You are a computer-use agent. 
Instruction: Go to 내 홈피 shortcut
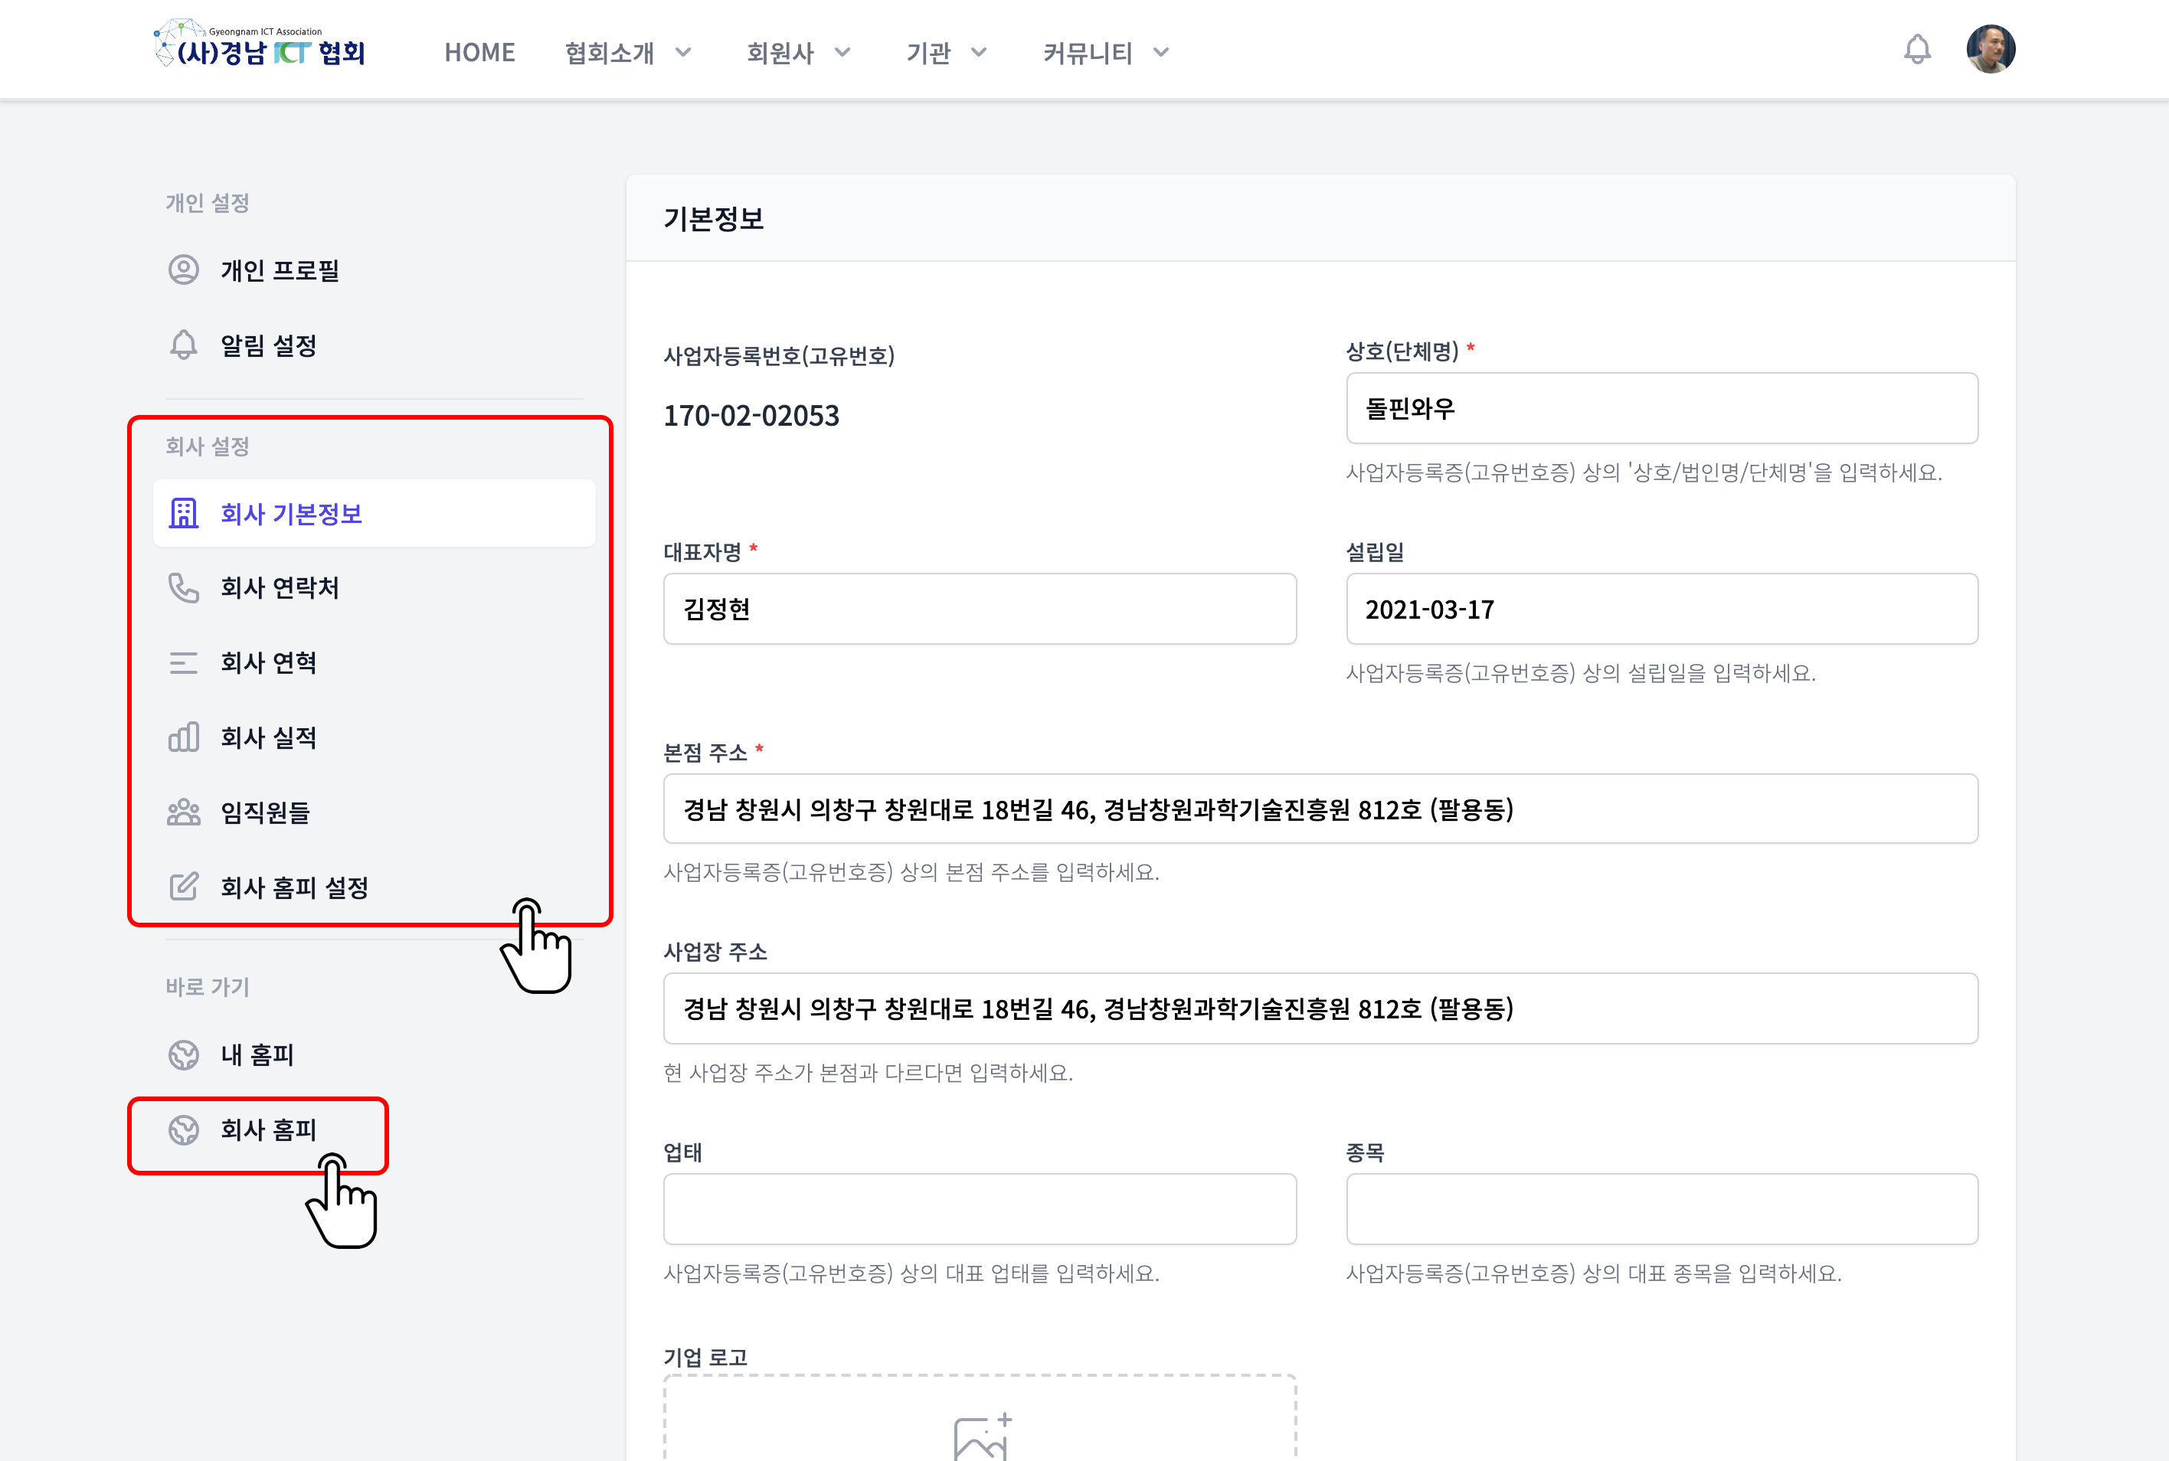click(x=375, y=1054)
